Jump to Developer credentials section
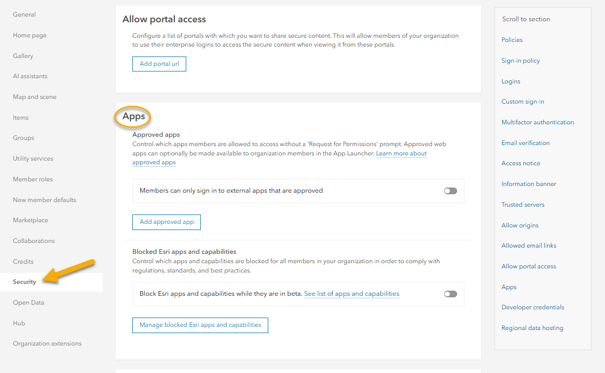The width and height of the screenshot is (605, 373). pyautogui.click(x=532, y=307)
